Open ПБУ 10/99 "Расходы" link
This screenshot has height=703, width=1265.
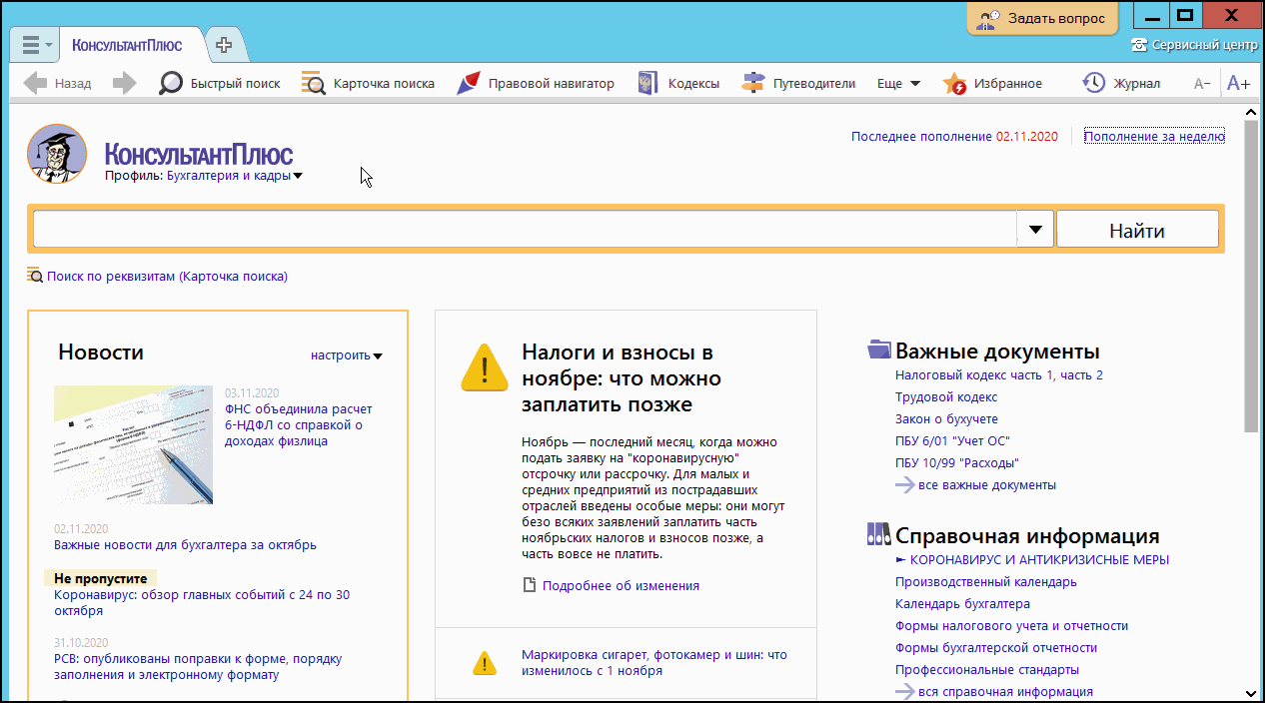(x=957, y=463)
